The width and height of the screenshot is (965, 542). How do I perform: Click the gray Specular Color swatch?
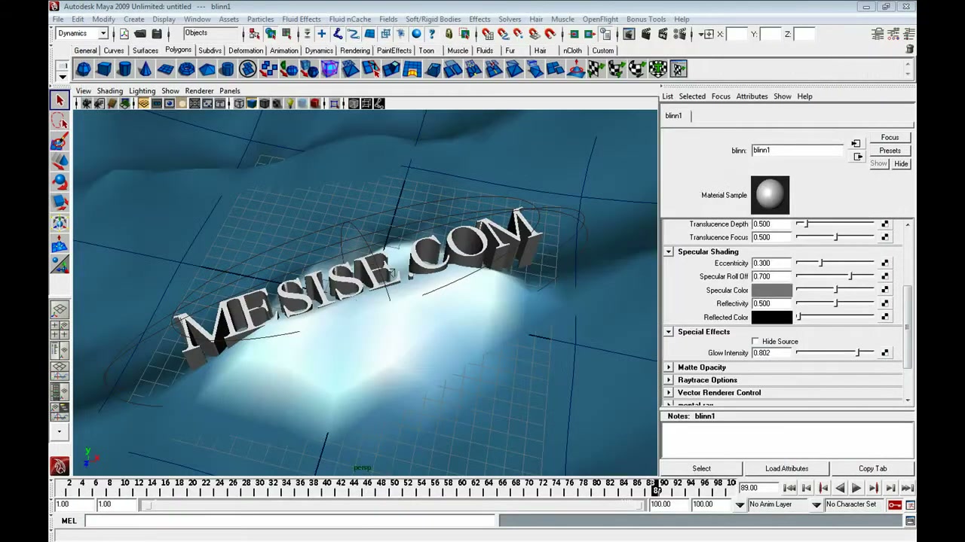coord(771,290)
